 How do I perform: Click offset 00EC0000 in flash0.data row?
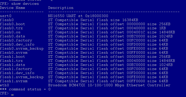136,36
